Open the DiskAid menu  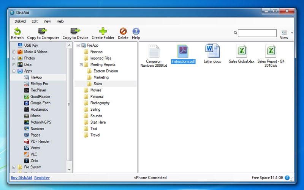(20, 21)
